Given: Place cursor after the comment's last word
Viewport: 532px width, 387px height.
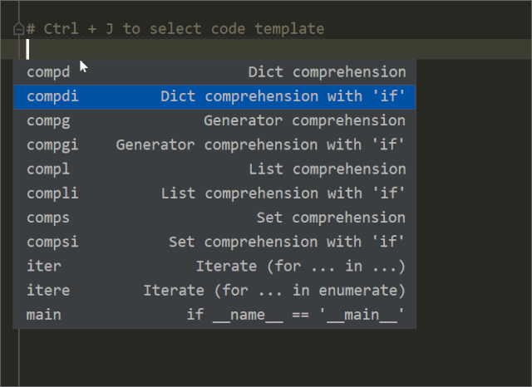Looking at the screenshot, I should tap(325, 29).
